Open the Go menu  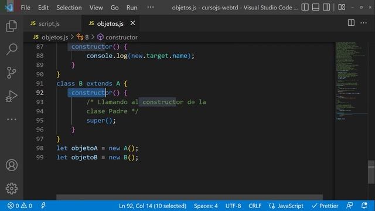[x=114, y=8]
